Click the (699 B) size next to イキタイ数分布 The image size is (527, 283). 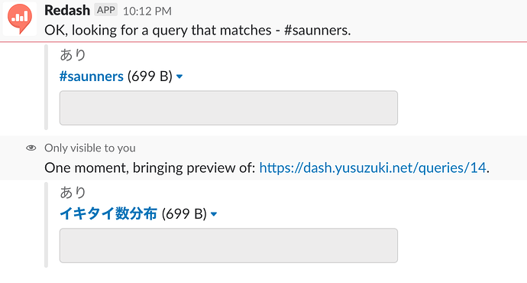pyautogui.click(x=184, y=213)
